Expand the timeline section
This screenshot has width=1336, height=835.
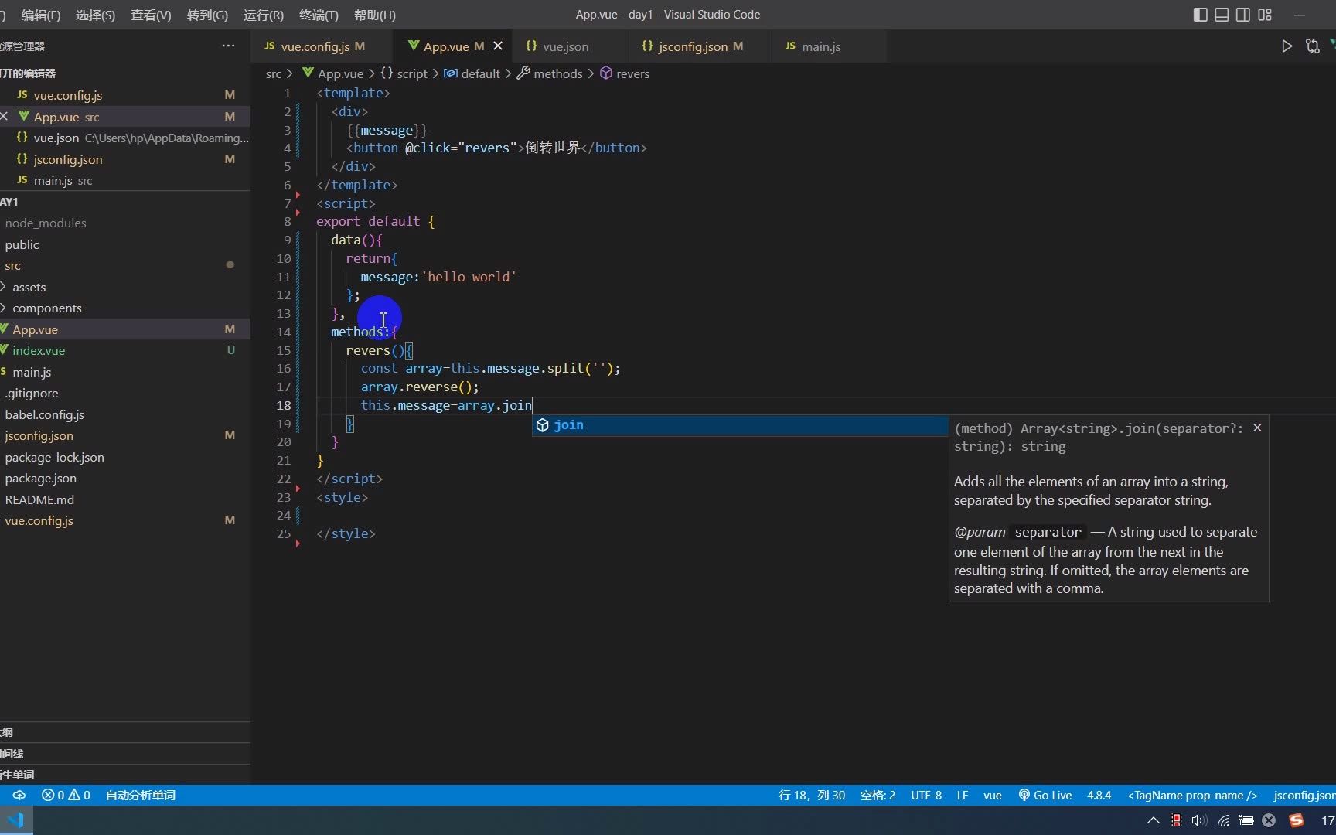[x=125, y=753]
